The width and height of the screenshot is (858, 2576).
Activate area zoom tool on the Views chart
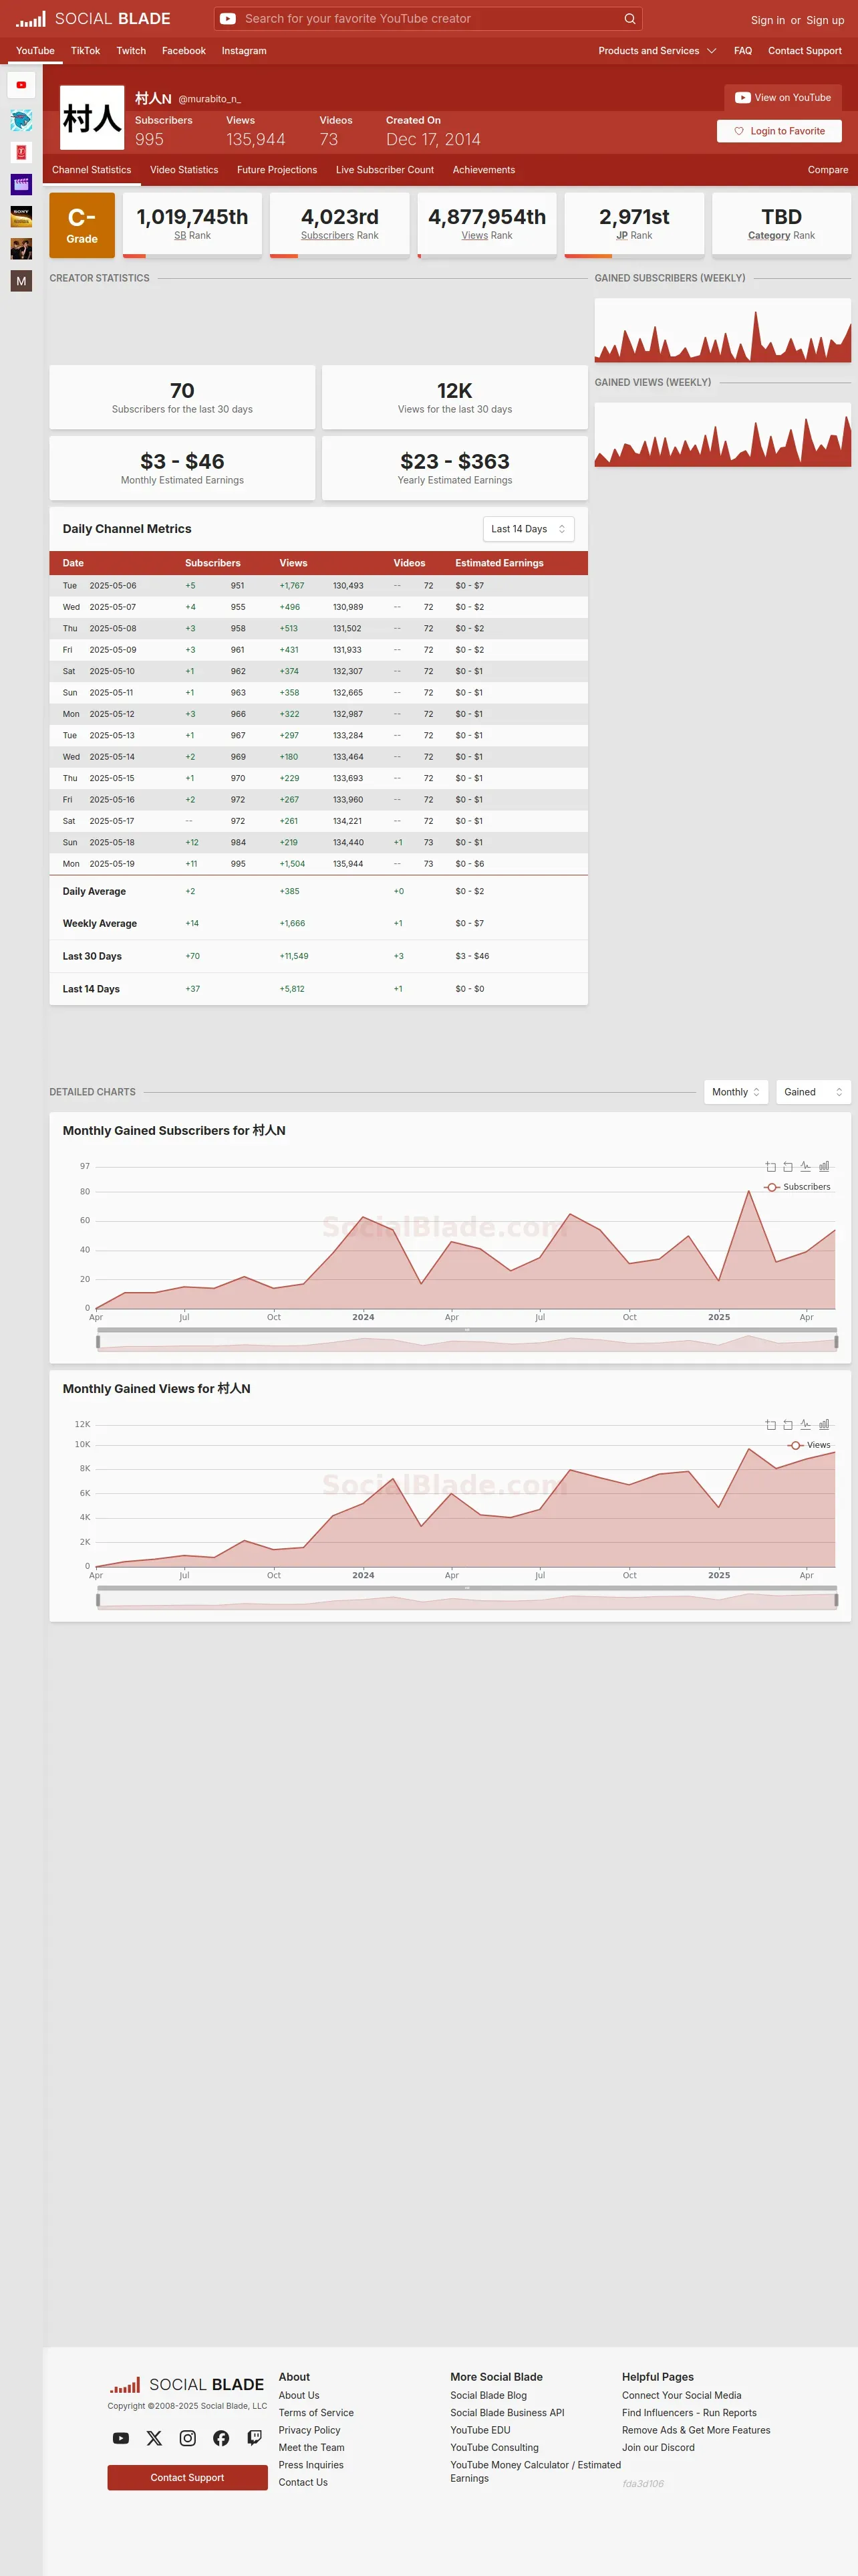pyautogui.click(x=770, y=1425)
